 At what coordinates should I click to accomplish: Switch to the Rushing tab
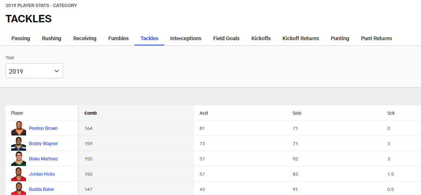pyautogui.click(x=52, y=38)
